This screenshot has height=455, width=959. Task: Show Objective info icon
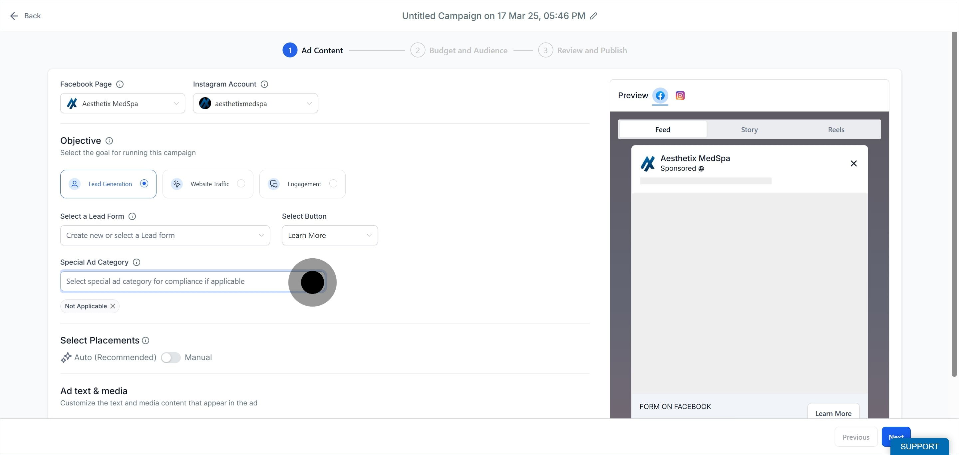pyautogui.click(x=109, y=141)
